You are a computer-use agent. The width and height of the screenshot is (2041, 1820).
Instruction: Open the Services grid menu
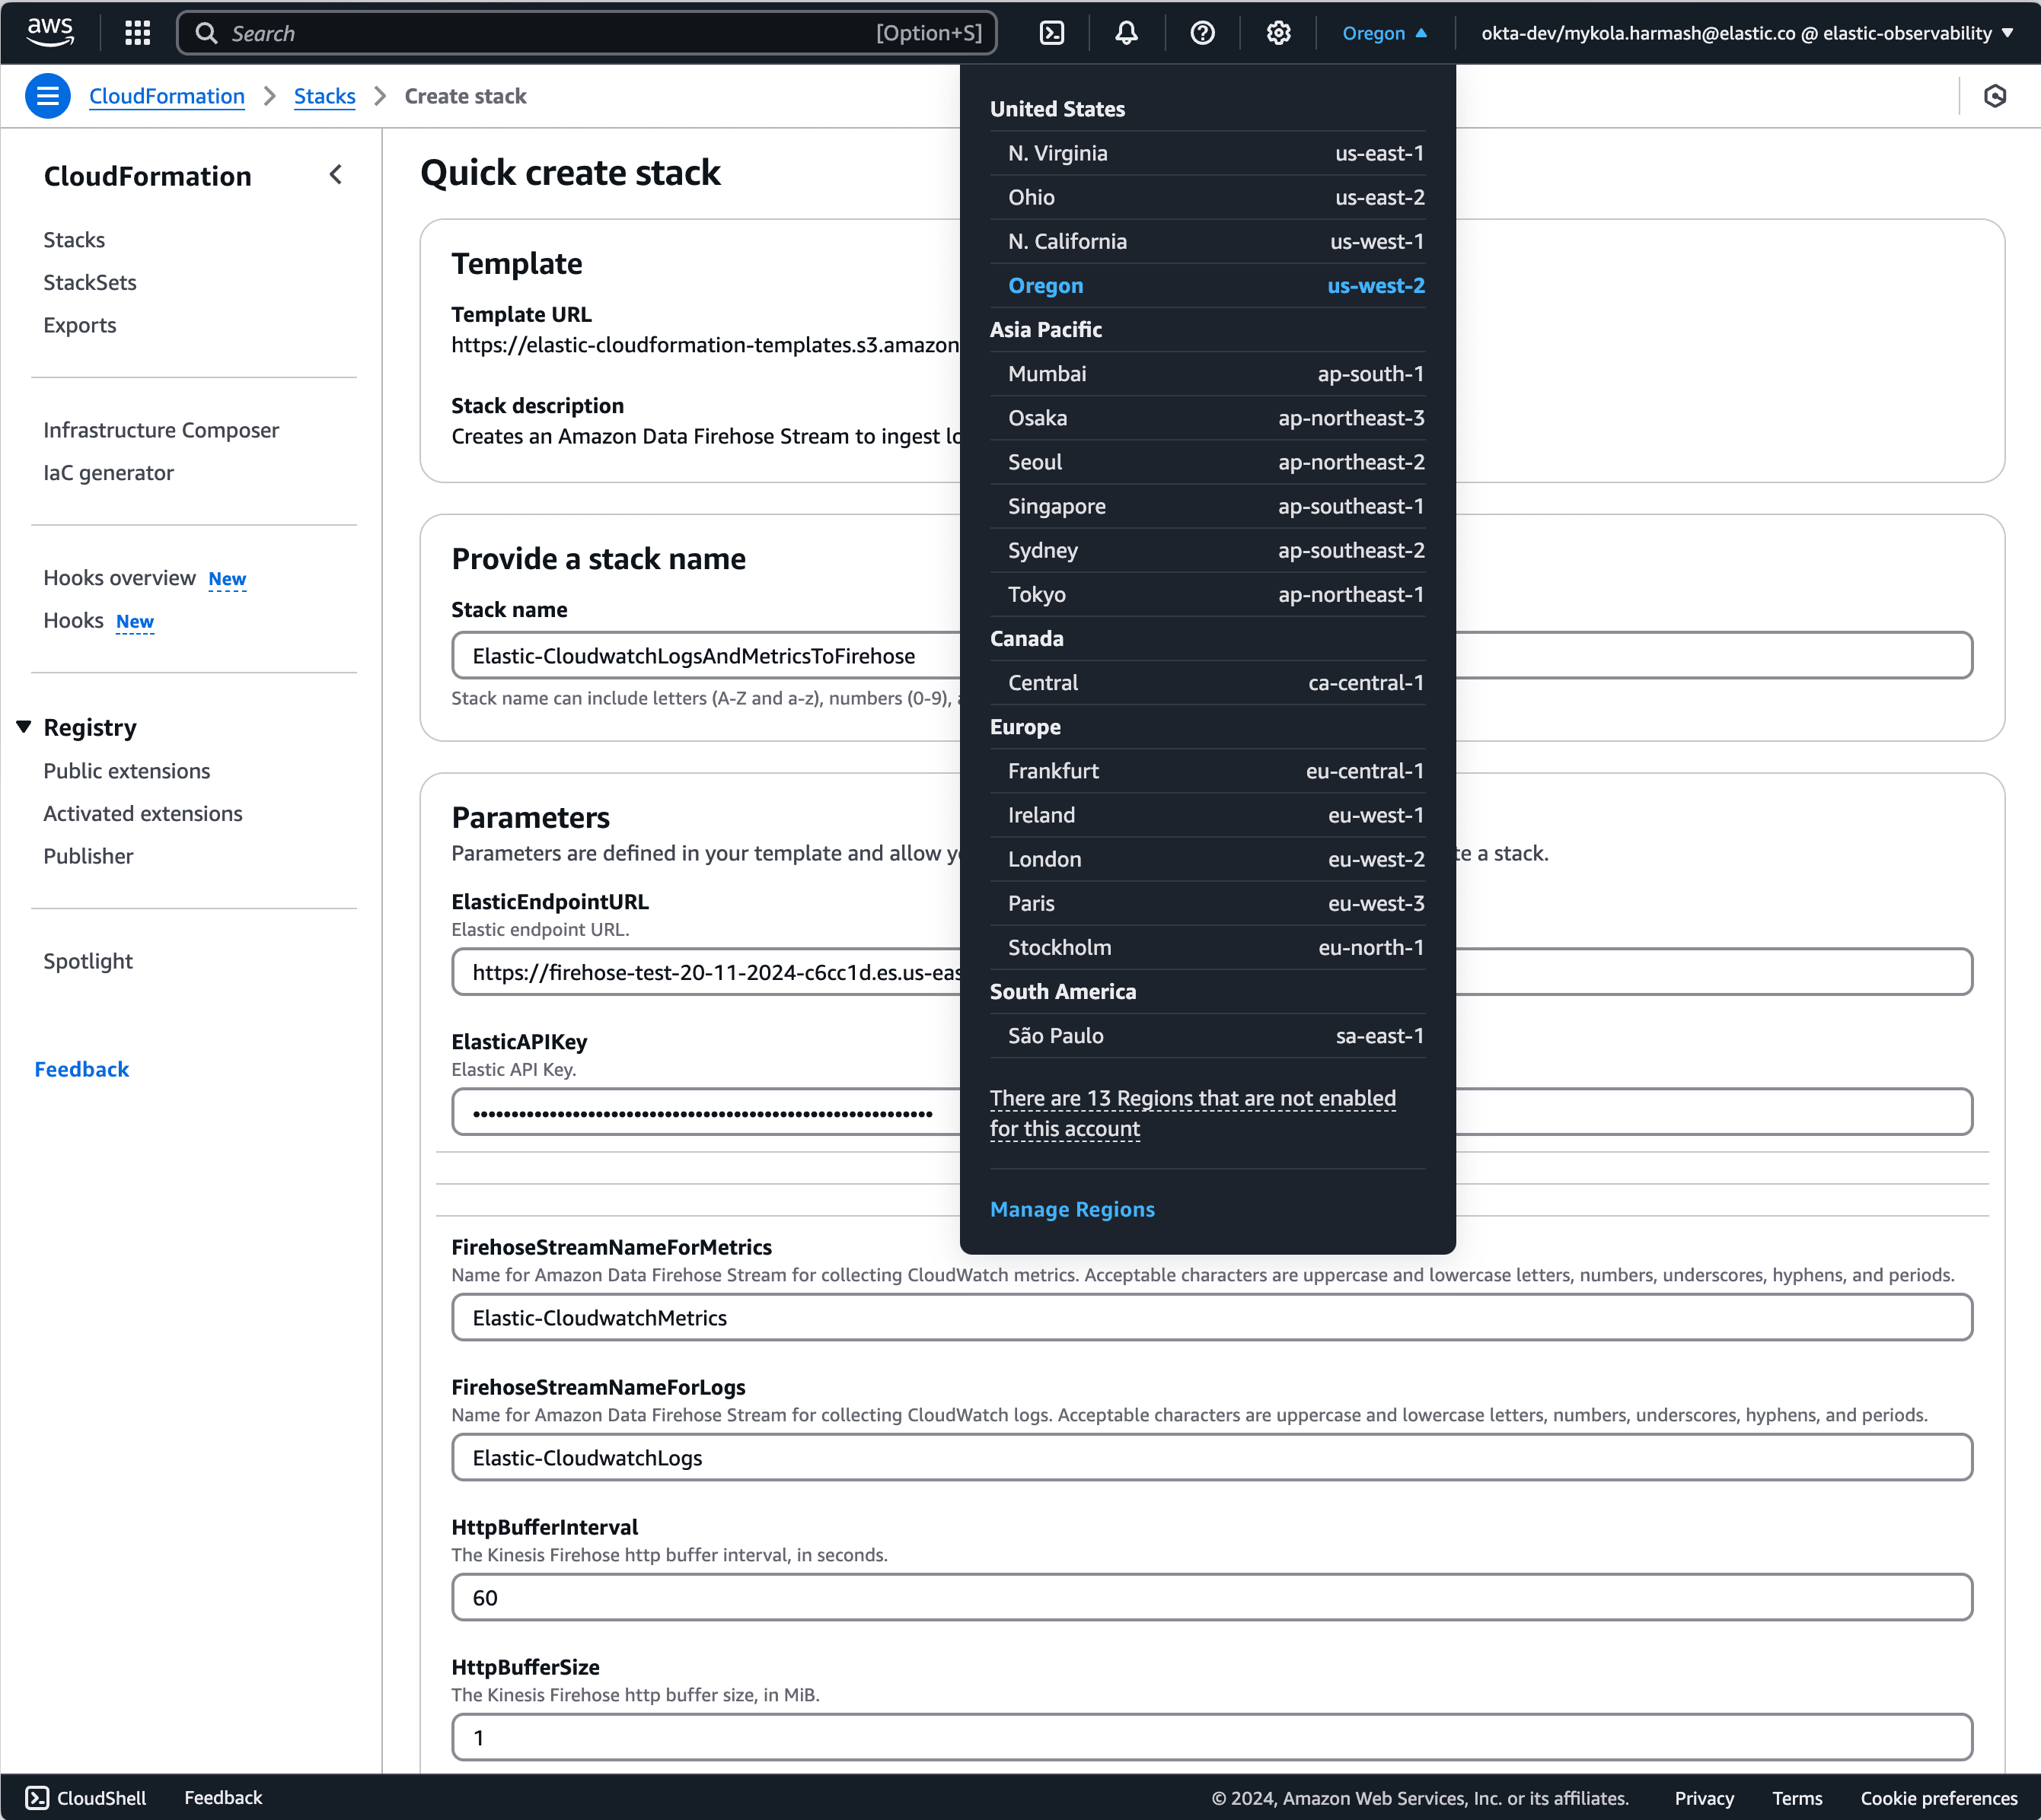[x=137, y=32]
